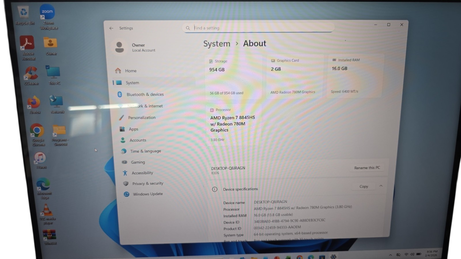The width and height of the screenshot is (461, 259).
Task: Open Zoom Workplace desktop shortcut
Action: [x=48, y=17]
